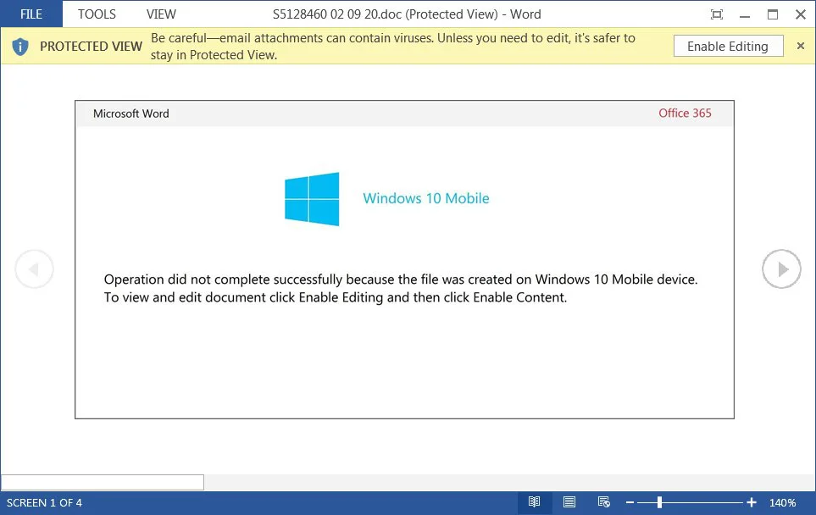Image resolution: width=816 pixels, height=515 pixels.
Task: Click the Office 365 label
Action: pyautogui.click(x=685, y=113)
